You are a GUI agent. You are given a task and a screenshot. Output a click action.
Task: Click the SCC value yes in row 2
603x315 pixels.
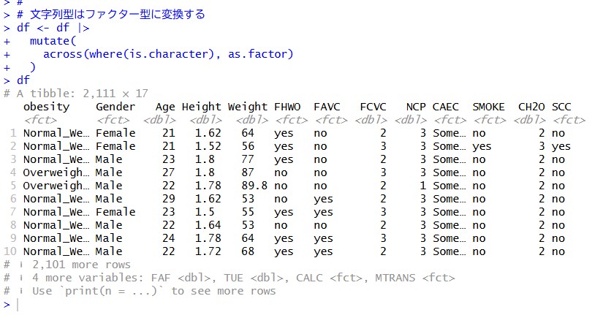(x=561, y=147)
